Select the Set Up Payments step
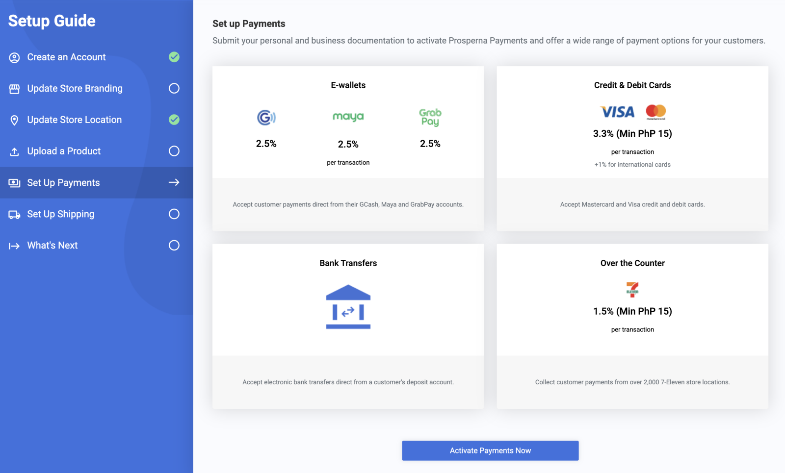The image size is (785, 473). coord(97,183)
